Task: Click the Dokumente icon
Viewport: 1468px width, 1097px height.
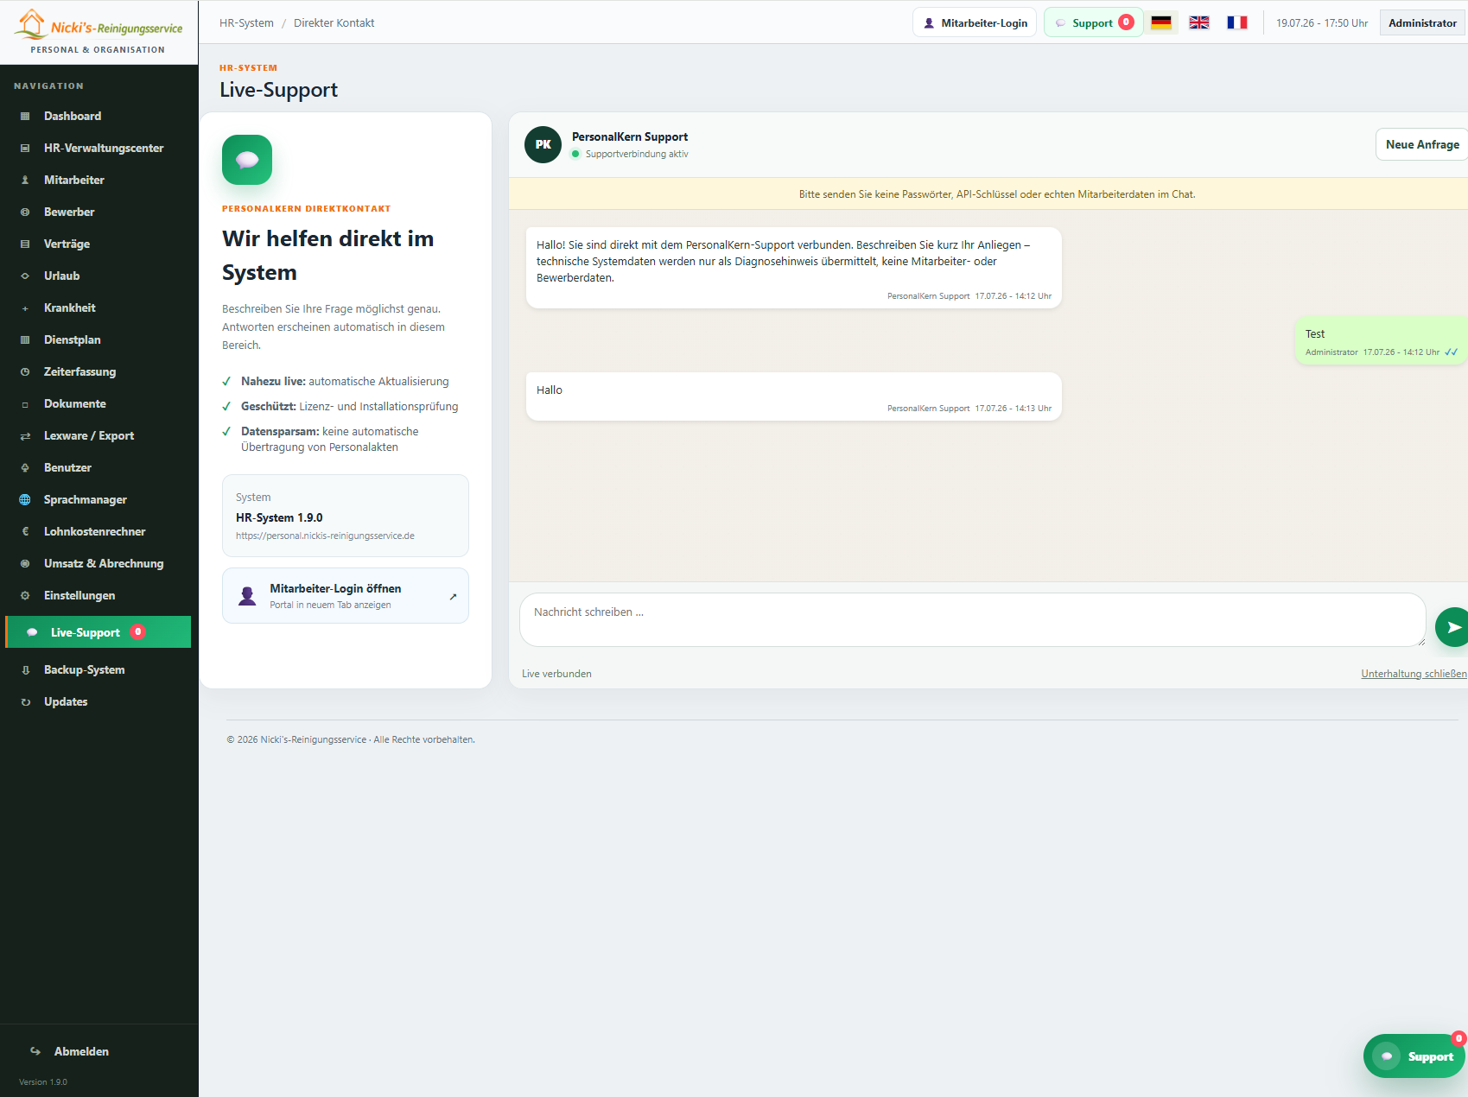Action: [x=25, y=403]
